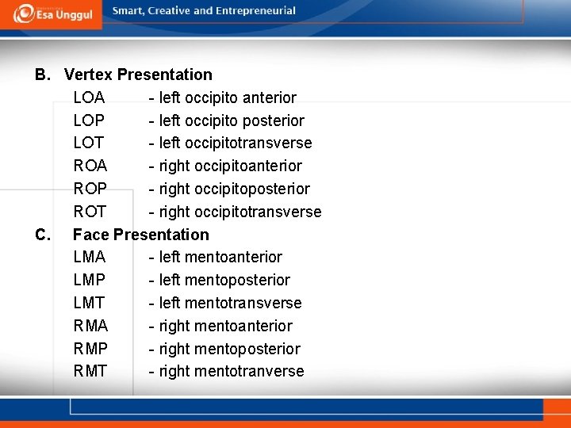The height and width of the screenshot is (428, 571).
Task: Select the LMT abbreviation
Action: click(x=89, y=303)
